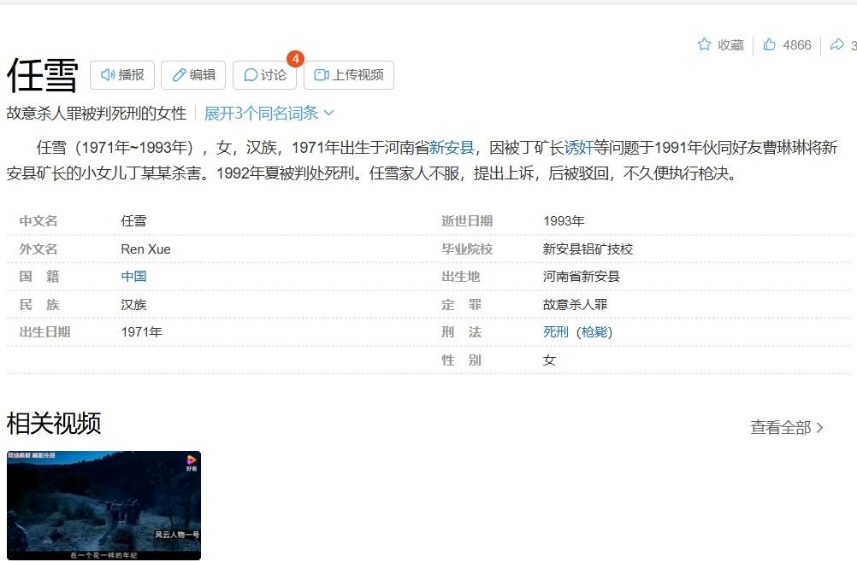
Task: Select the 任雪 entry title
Action: [x=43, y=75]
